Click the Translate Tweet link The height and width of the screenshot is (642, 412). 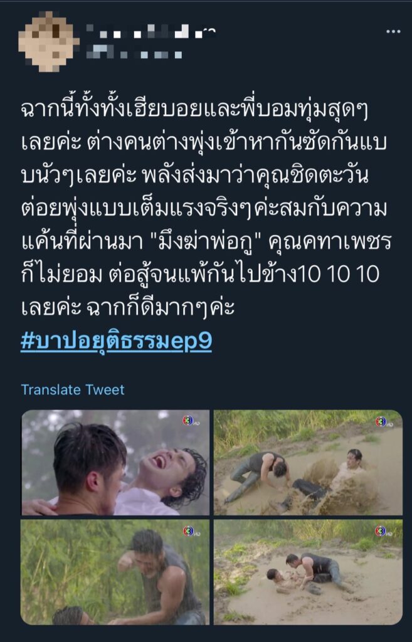(x=73, y=389)
